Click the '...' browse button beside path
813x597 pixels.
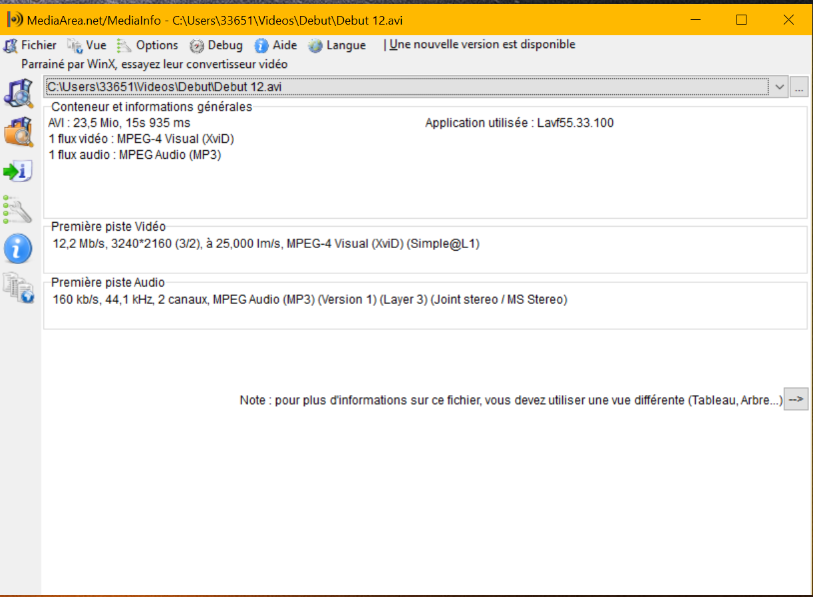click(x=799, y=86)
